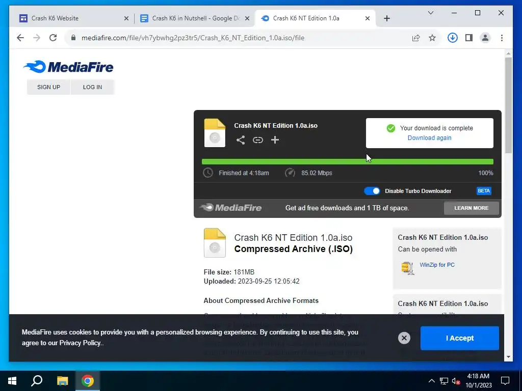Viewport: 522px width, 391px height.
Task: Click "Uploaded: 2023-09-25 12:05:42" text
Action: [x=251, y=281]
